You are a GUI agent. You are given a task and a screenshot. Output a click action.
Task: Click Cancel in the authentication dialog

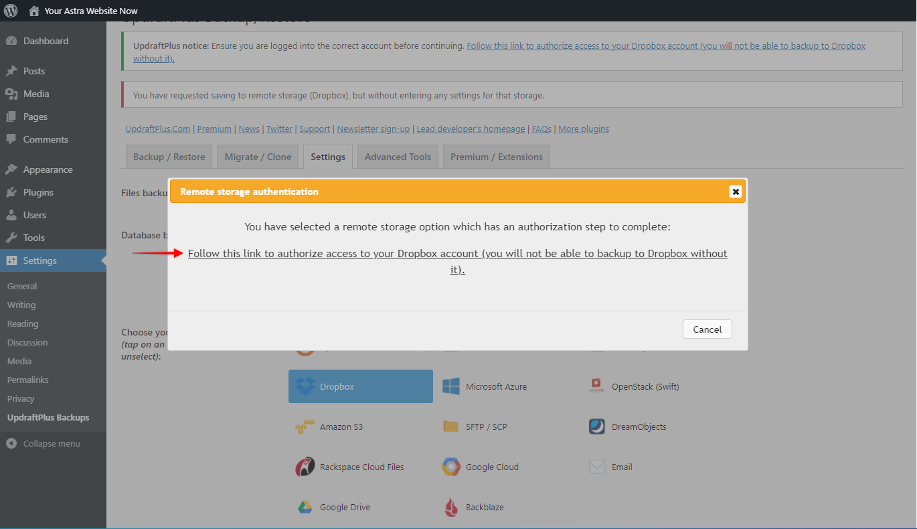(707, 329)
